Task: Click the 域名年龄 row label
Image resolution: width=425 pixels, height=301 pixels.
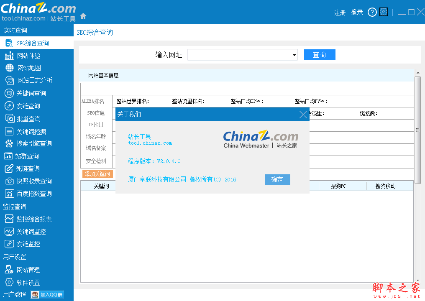Action: tap(96, 136)
